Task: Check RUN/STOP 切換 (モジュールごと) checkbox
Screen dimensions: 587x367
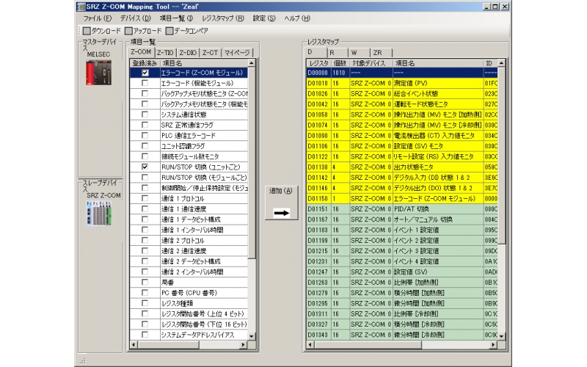Action: point(145,178)
